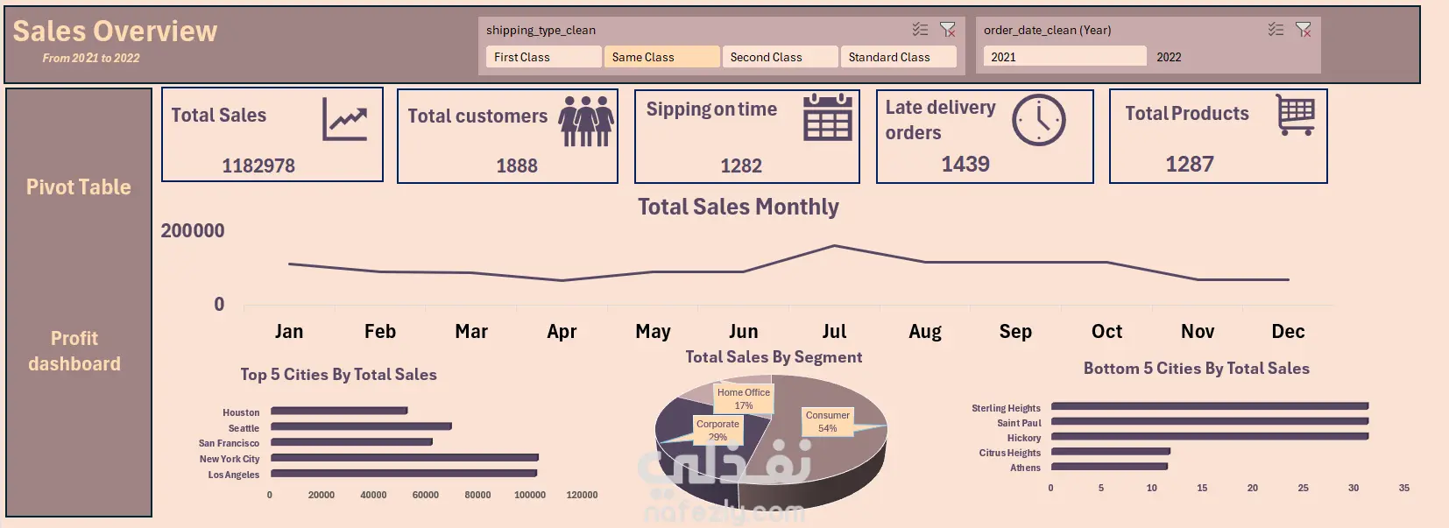Click the Consumer 54% pie label
The image size is (1449, 528).
click(828, 421)
